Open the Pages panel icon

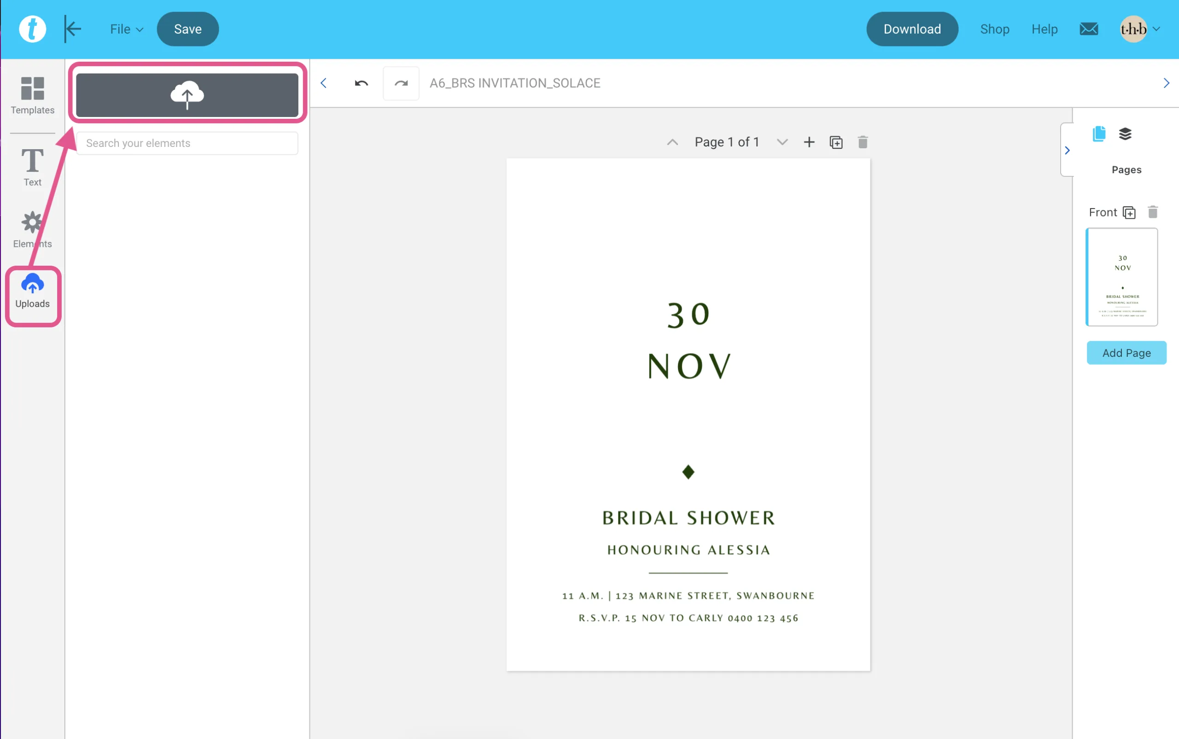1099,134
